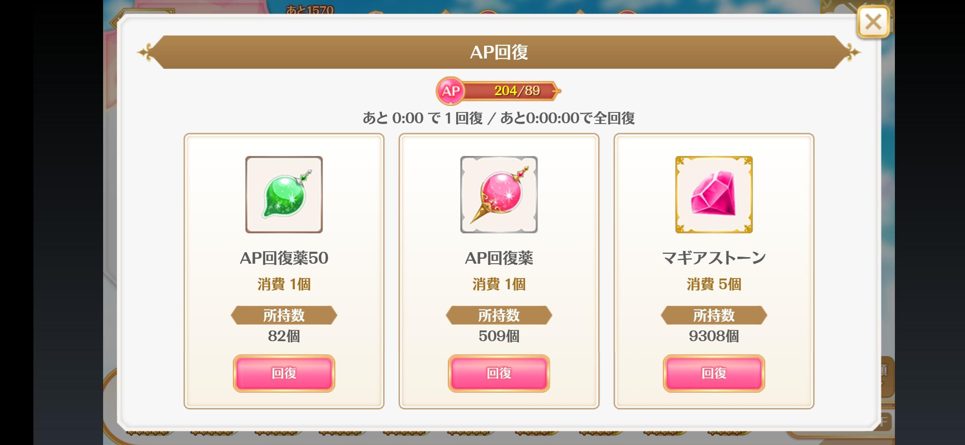Image resolution: width=965 pixels, height=445 pixels.
Task: Tap the マギアストーン pink gem icon
Action: click(714, 194)
